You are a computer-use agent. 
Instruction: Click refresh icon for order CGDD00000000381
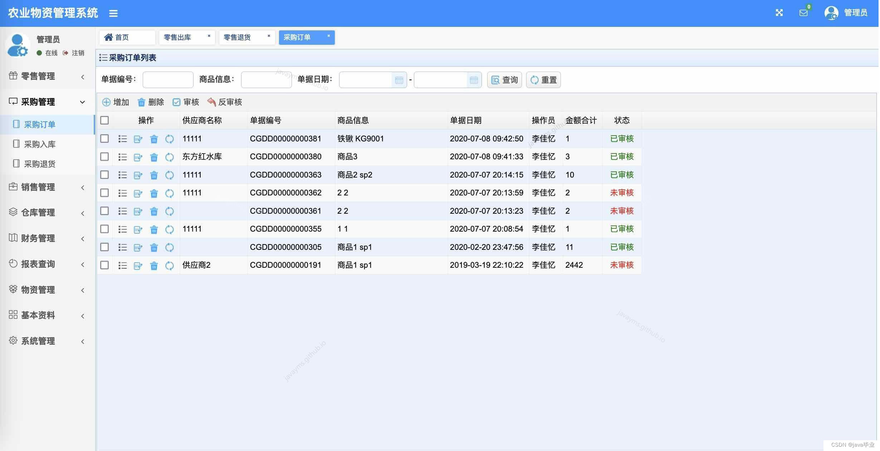point(170,139)
